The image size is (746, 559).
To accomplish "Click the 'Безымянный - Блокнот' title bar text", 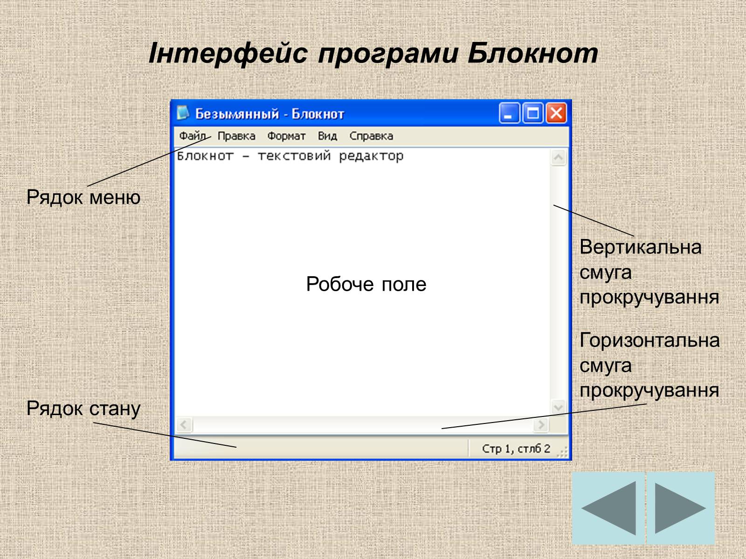I will 269,114.
